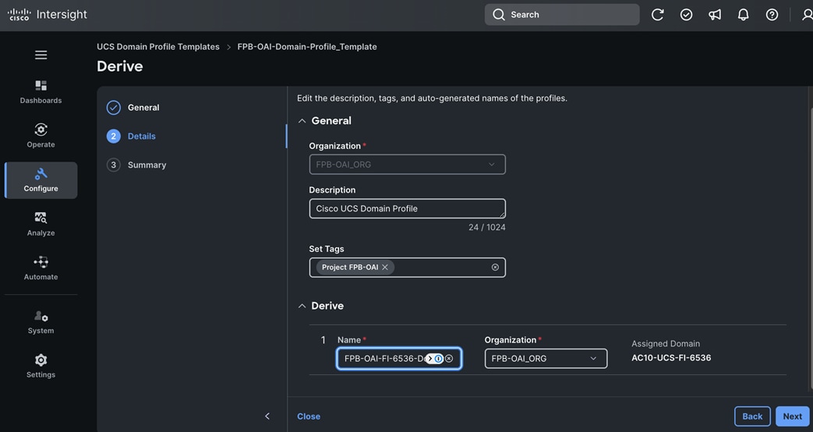Click the Description text area
The image size is (813, 432).
tap(407, 208)
